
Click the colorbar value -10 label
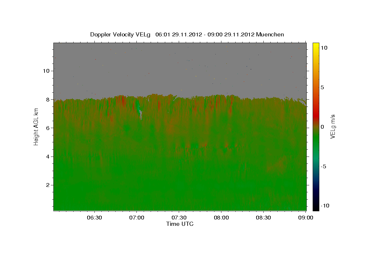tap(325, 206)
